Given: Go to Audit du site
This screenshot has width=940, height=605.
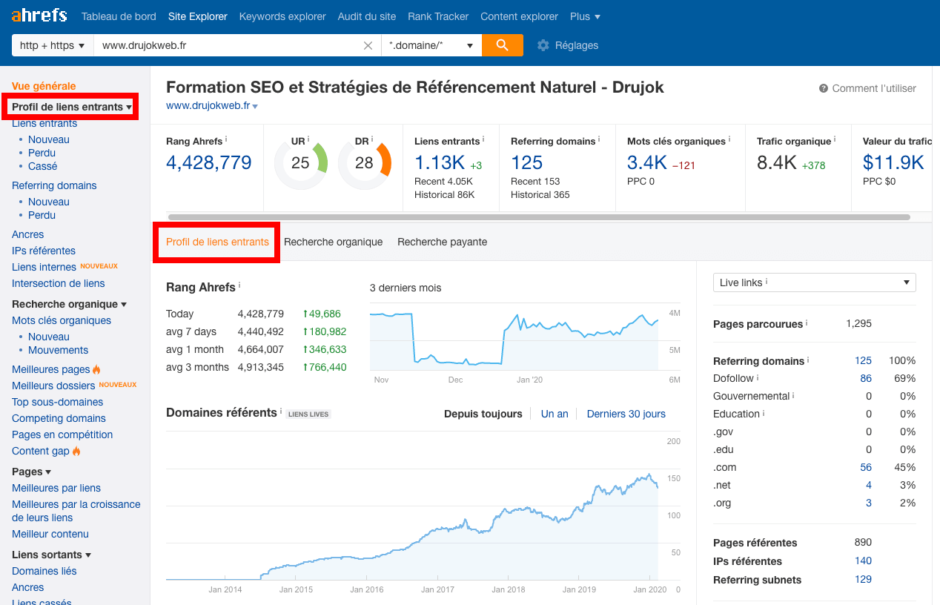Looking at the screenshot, I should pos(367,16).
